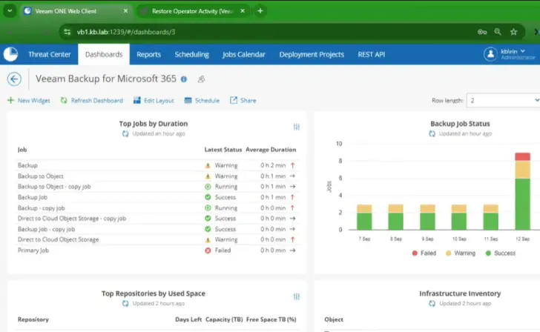Open site information icon in address bar
The image size is (540, 332).
point(67,32)
